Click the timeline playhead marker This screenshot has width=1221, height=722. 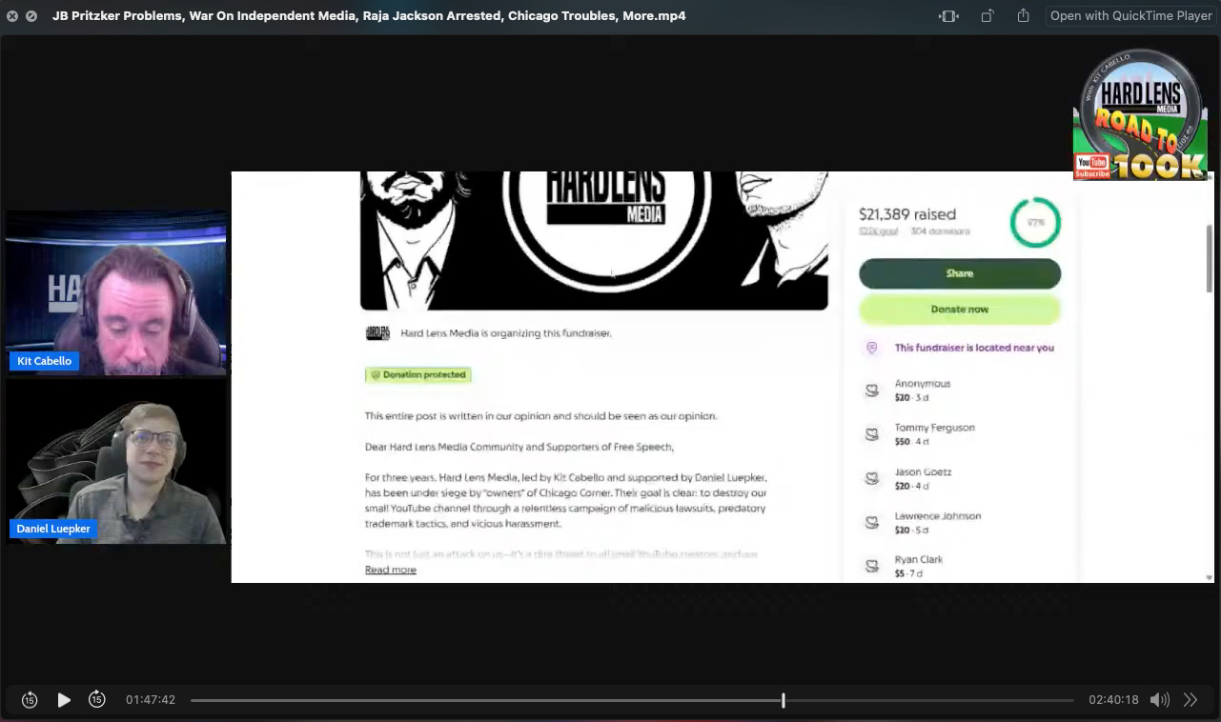[783, 700]
